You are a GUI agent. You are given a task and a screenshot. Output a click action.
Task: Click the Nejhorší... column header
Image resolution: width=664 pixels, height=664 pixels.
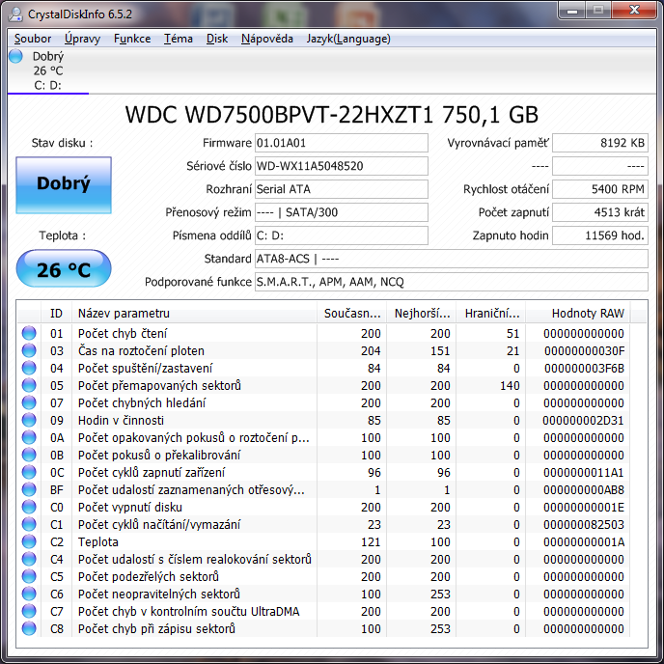click(422, 314)
